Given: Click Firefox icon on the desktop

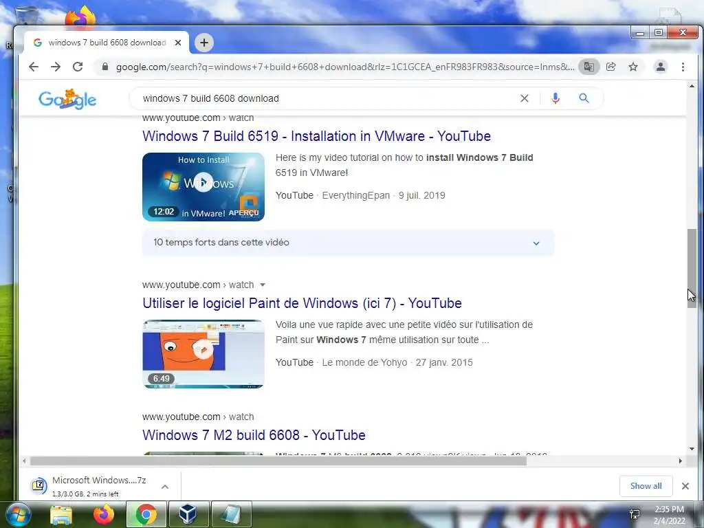Looking at the screenshot, I should point(80,17).
